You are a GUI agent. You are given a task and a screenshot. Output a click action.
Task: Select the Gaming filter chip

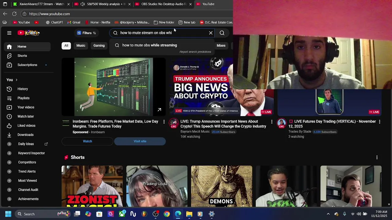(99, 46)
